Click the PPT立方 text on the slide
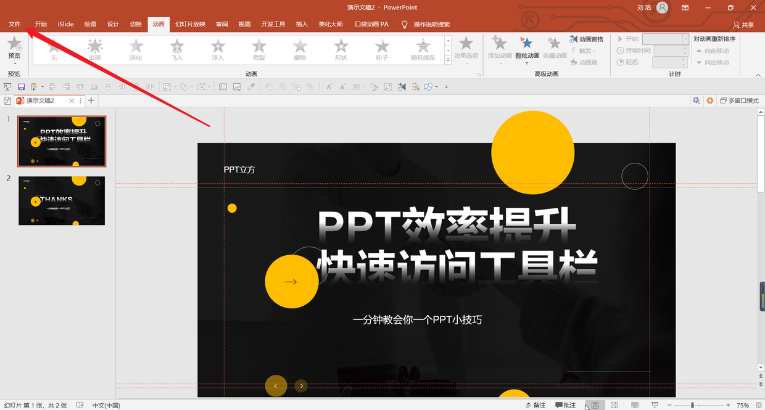 click(239, 170)
